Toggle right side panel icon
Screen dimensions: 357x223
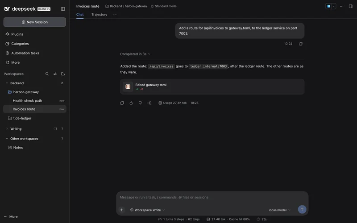pos(351,6)
